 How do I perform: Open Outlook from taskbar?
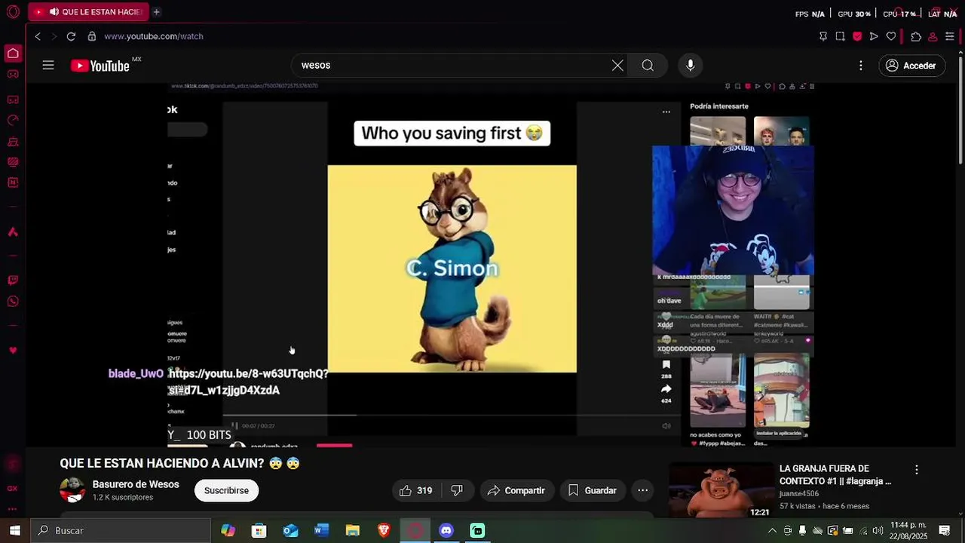(290, 530)
